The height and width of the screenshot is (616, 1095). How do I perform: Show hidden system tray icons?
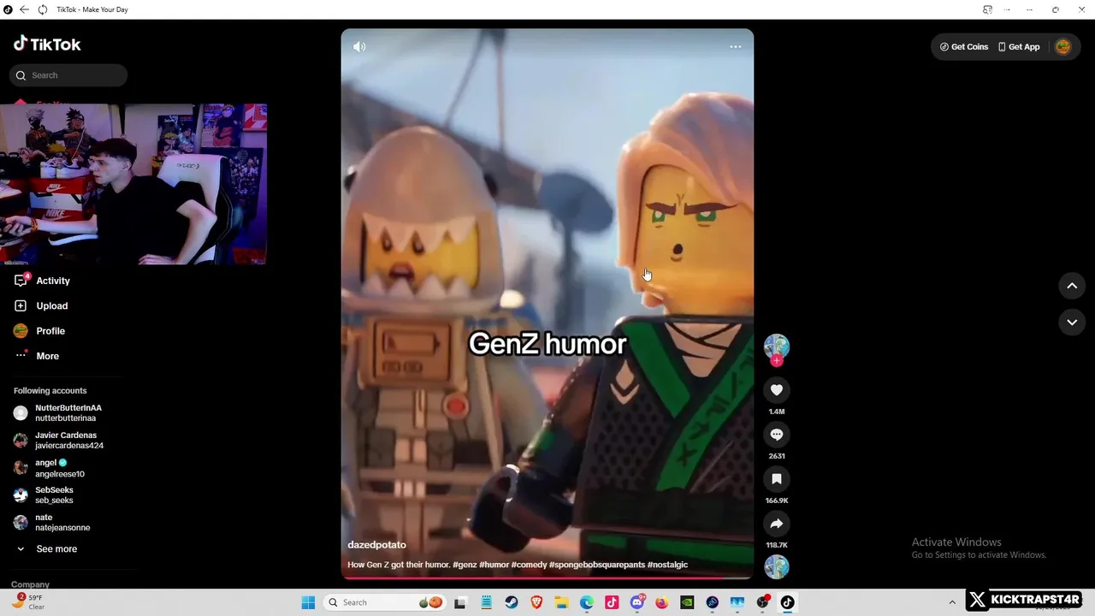coord(952,602)
